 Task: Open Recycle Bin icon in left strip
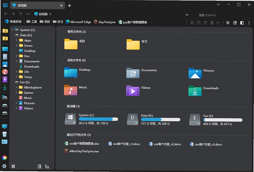[x=4, y=134]
